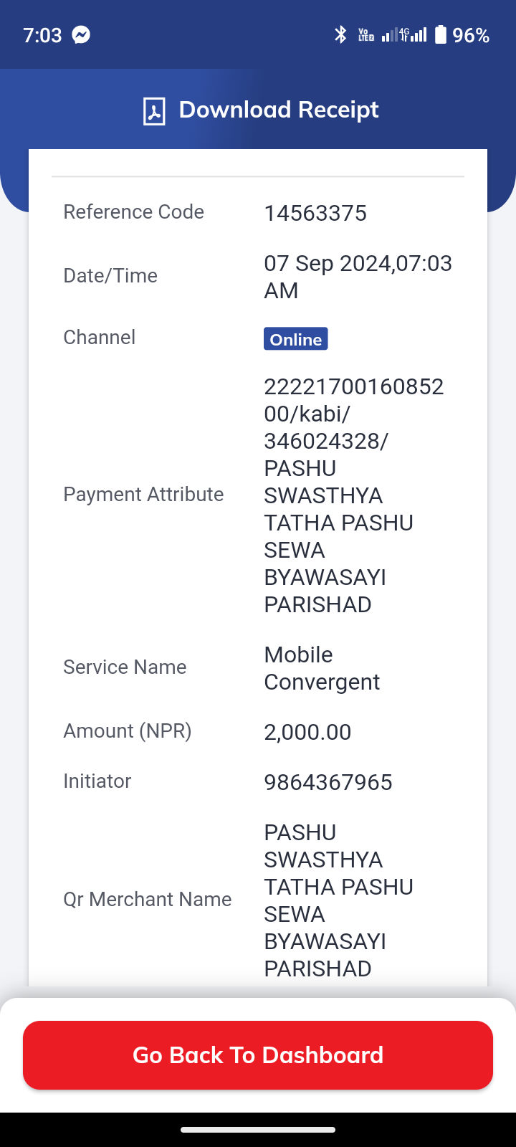Tap the PDF download receipt icon
This screenshot has width=516, height=1147.
(x=154, y=111)
